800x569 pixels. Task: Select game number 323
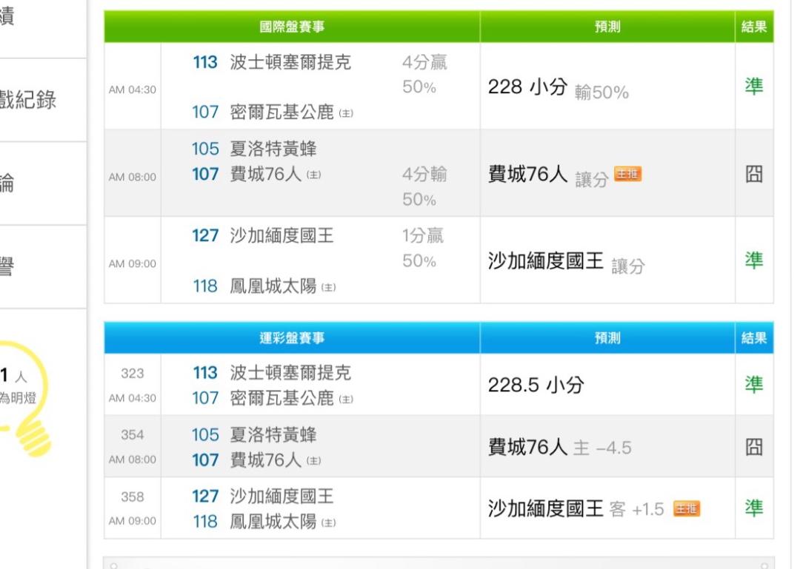click(x=133, y=373)
